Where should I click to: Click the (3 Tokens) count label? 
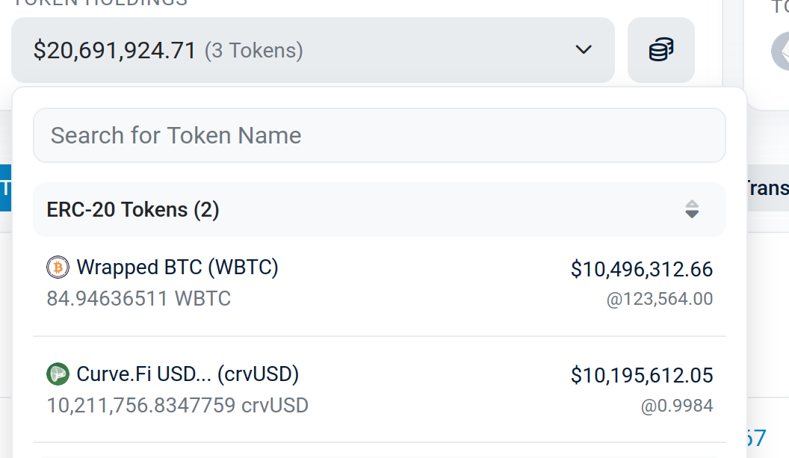(254, 51)
